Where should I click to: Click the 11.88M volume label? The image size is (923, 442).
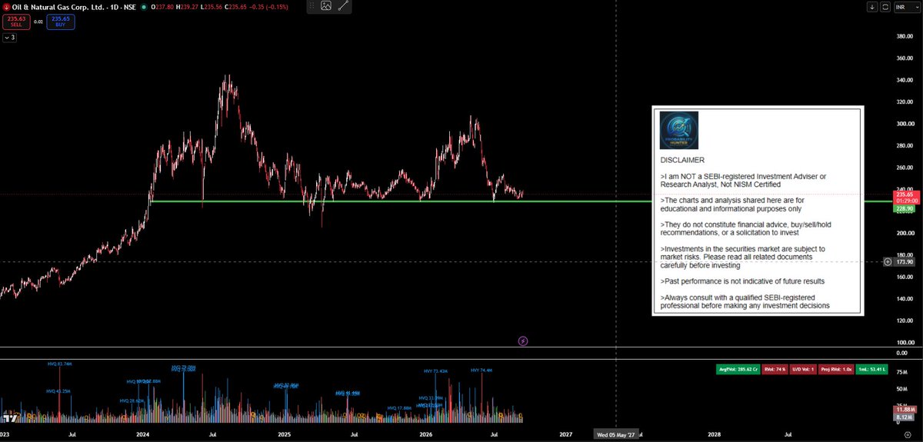(904, 410)
